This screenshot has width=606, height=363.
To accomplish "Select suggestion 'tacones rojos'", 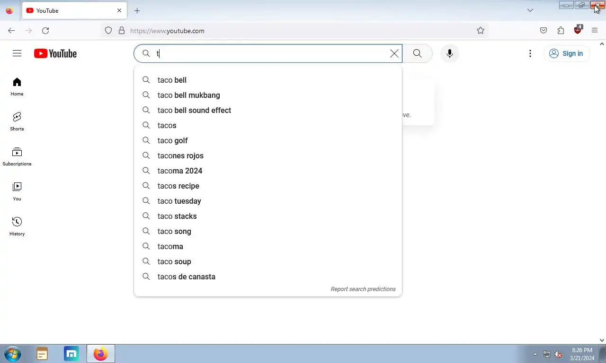I will [x=268, y=156].
